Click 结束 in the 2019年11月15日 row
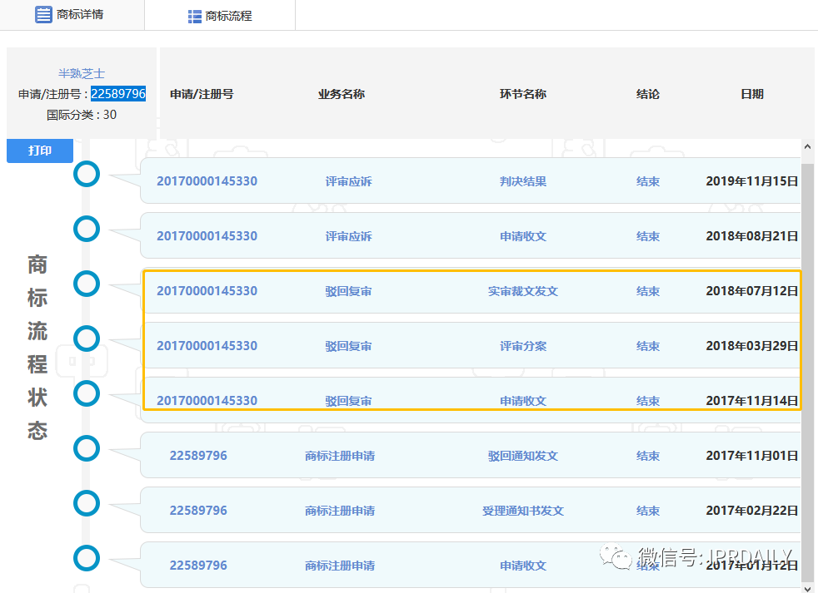Screen dimensions: 818x593 [x=648, y=181]
